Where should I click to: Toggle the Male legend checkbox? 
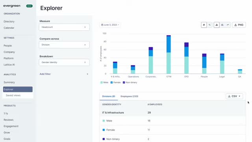(x=102, y=82)
